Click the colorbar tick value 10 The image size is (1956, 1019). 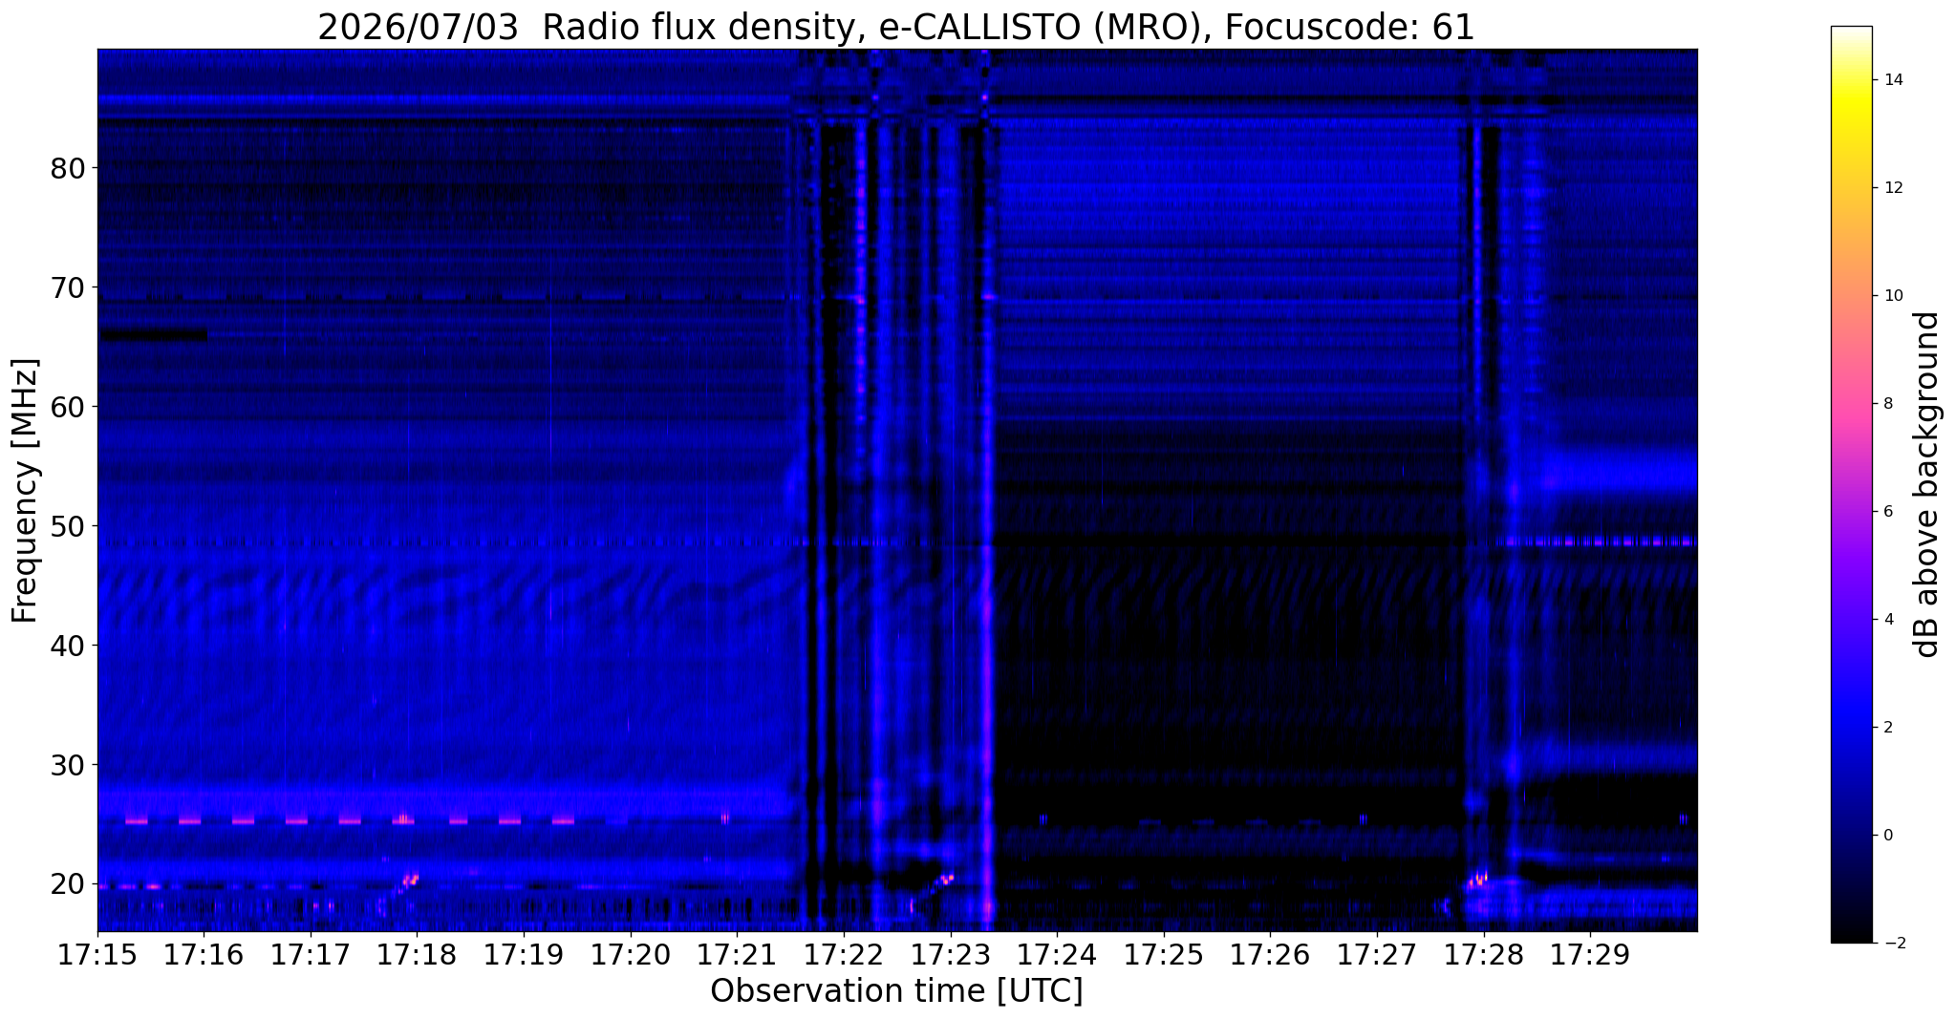(1892, 295)
